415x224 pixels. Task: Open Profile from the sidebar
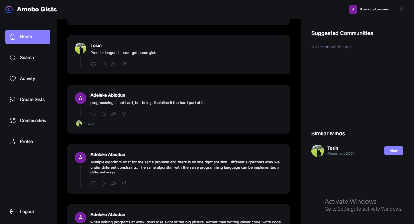tap(26, 142)
